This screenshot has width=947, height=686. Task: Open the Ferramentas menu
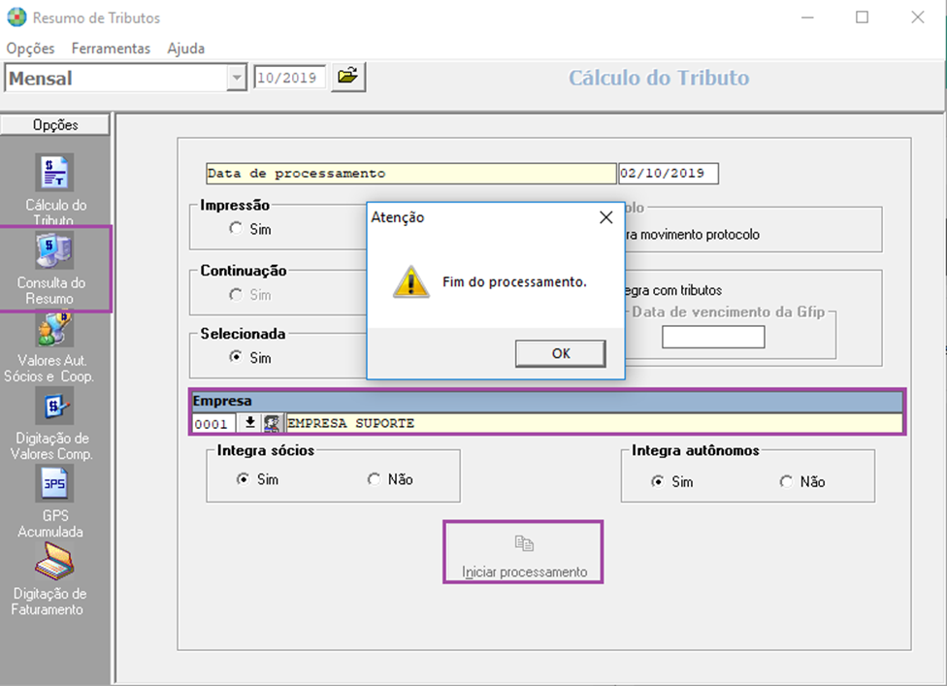(111, 49)
